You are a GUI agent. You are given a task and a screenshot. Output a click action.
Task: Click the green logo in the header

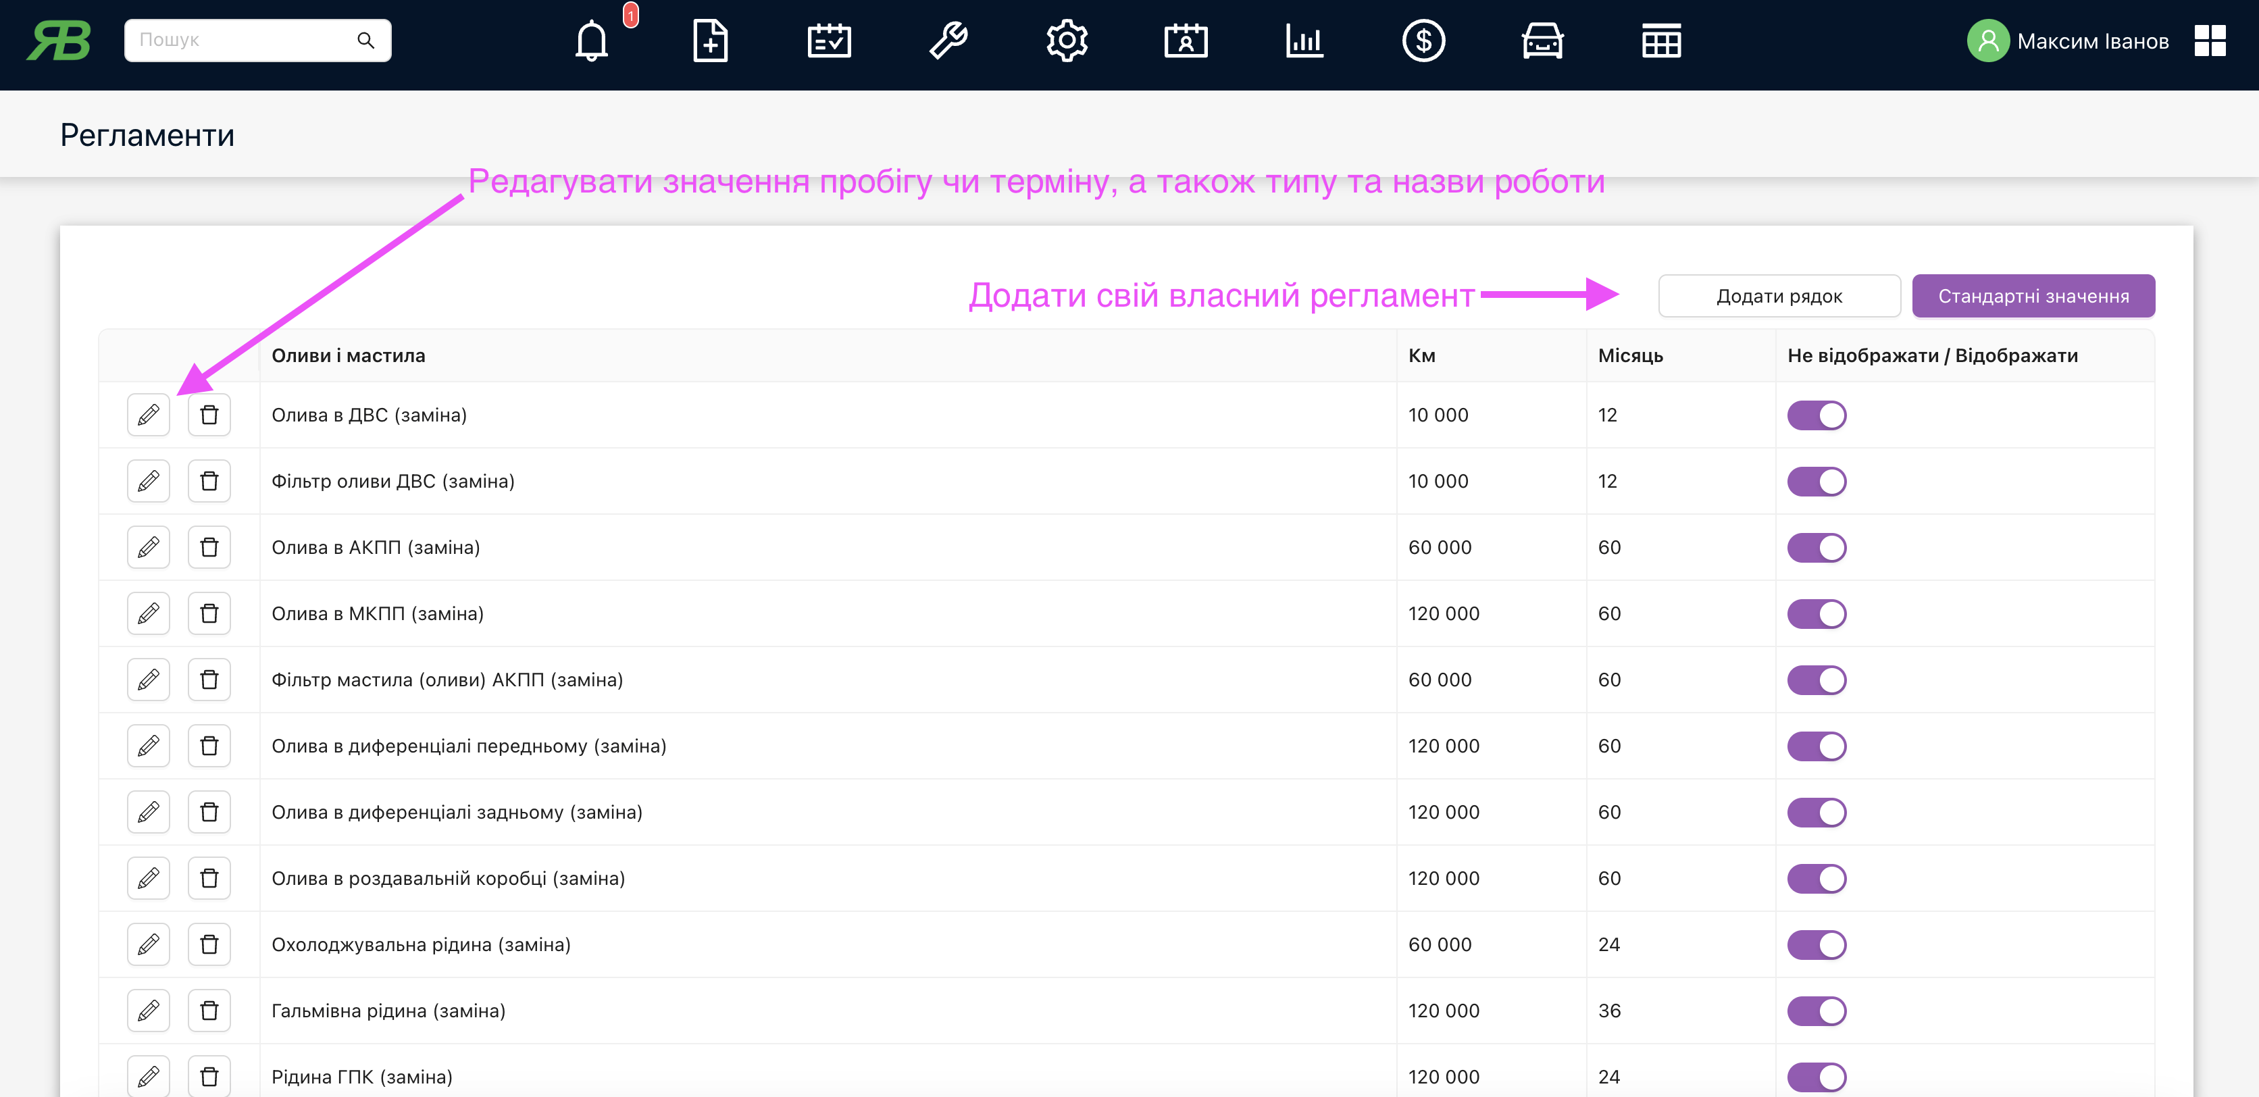click(59, 41)
